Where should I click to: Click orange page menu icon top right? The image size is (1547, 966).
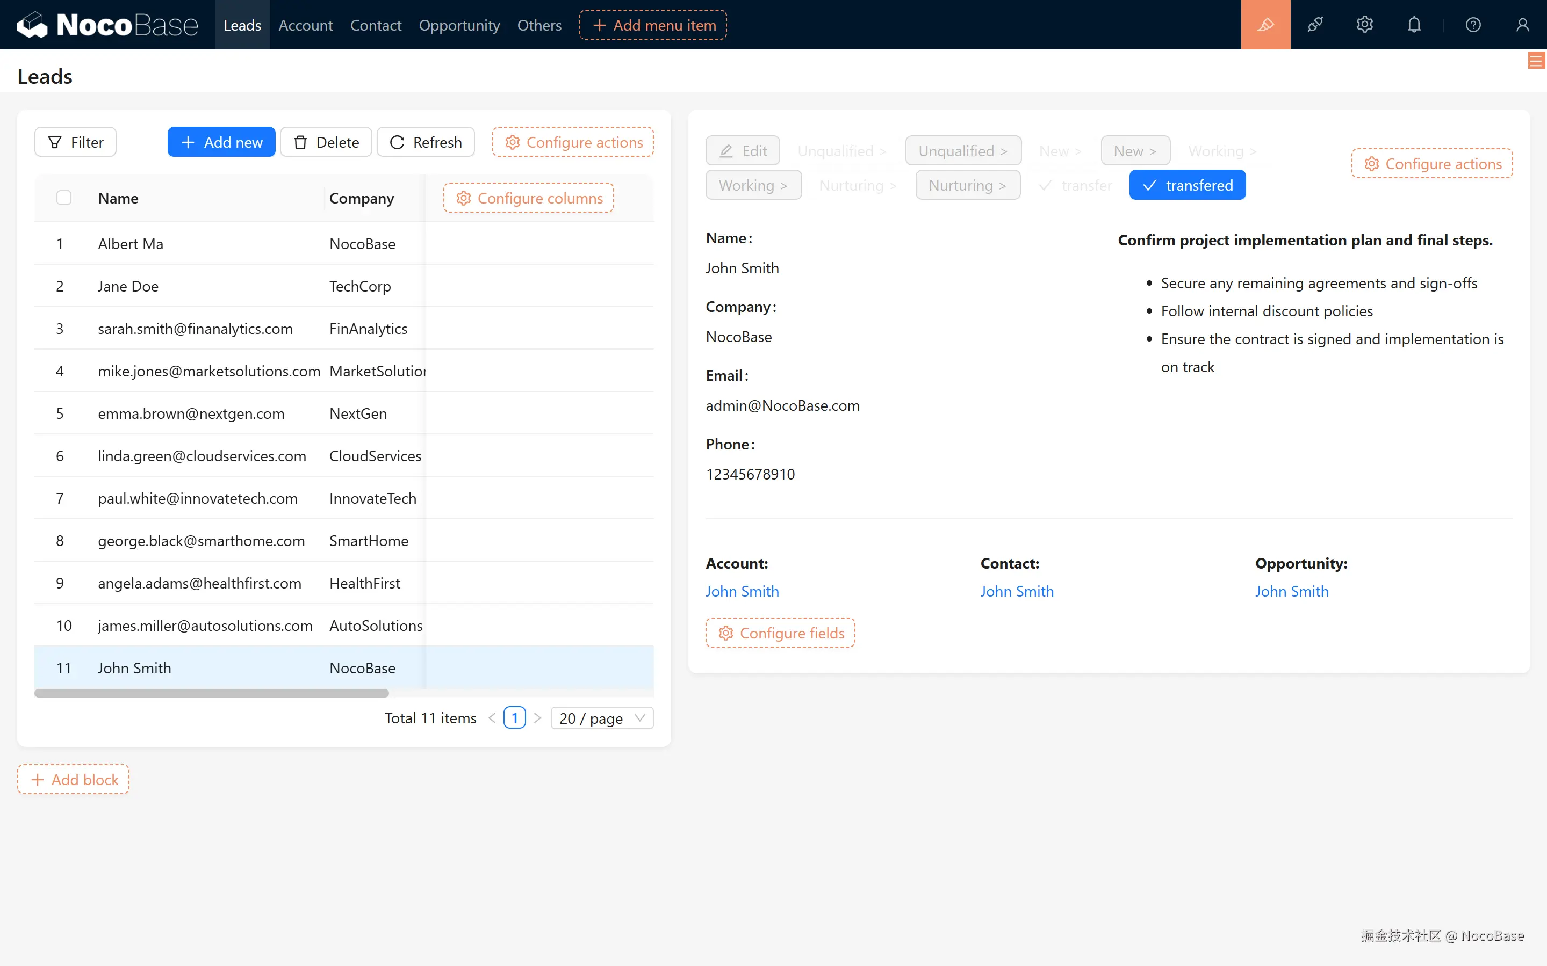(1536, 61)
